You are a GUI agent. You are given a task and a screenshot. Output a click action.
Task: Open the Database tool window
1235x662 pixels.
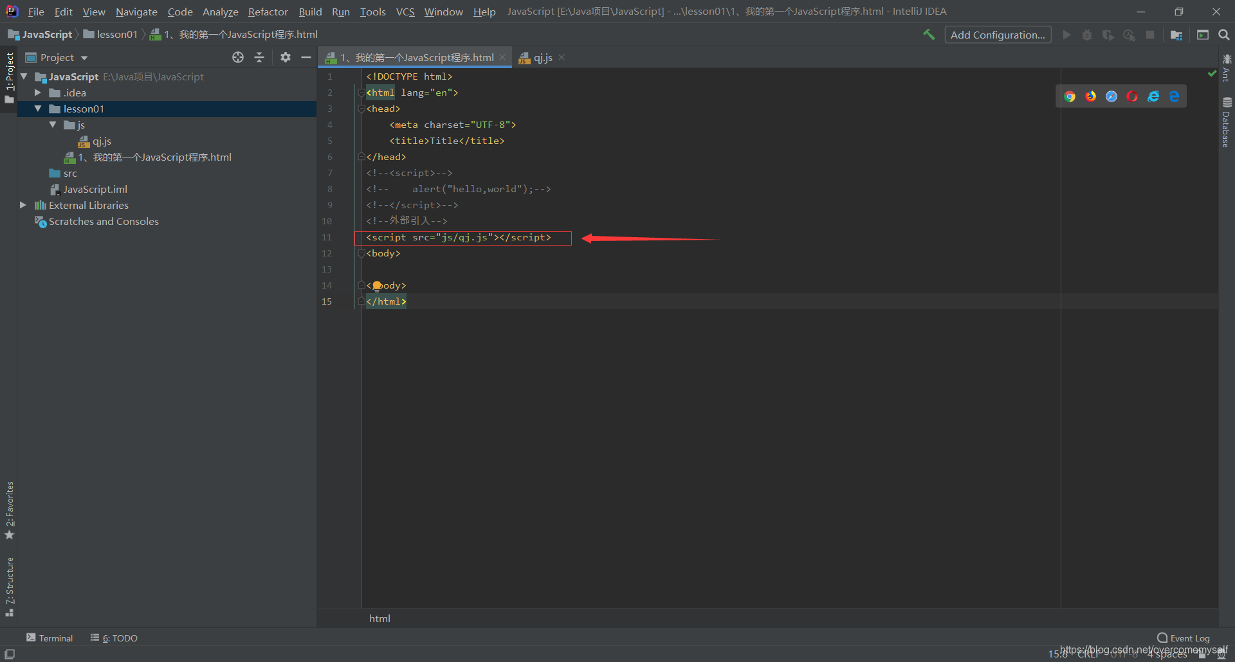tap(1226, 122)
